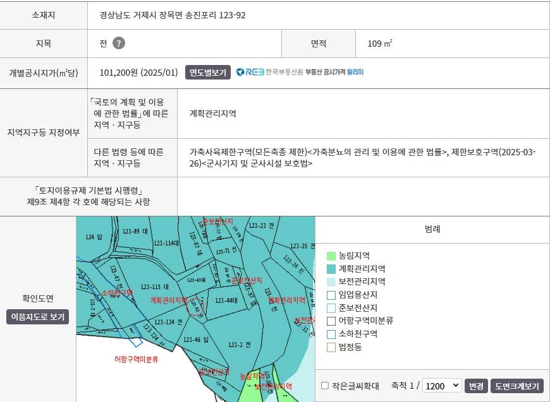
Task: Click the 농림지역 green legend swatch
Action: [x=331, y=256]
